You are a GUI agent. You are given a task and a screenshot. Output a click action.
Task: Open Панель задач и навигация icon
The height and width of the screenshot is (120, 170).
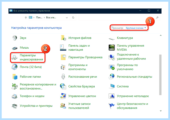click(63, 48)
